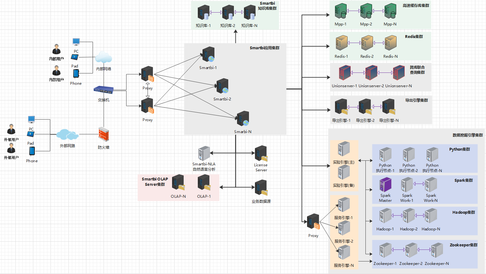Click the 知识库-1 knowledge base server

(203, 13)
